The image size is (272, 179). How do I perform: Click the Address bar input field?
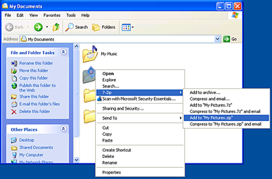click(119, 39)
